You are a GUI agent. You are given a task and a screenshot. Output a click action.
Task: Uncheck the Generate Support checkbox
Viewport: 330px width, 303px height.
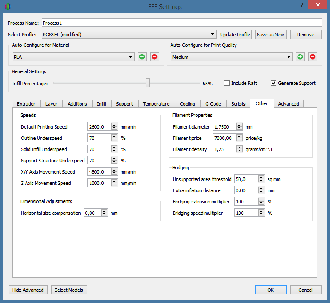tap(273, 83)
